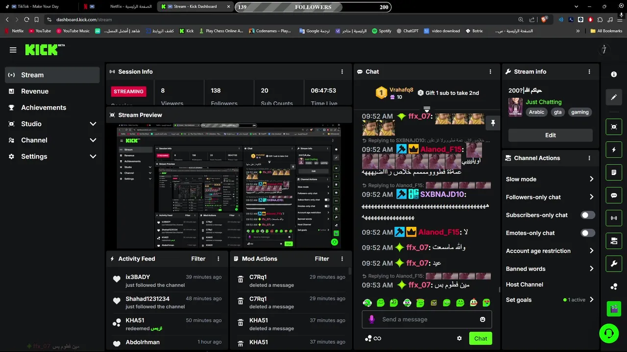Viewport: 627px width, 352px height.
Task: Select Stream in the sidebar
Action: click(x=52, y=75)
